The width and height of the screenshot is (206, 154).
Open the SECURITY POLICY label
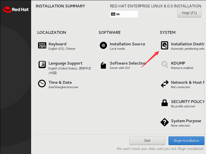click(x=188, y=102)
